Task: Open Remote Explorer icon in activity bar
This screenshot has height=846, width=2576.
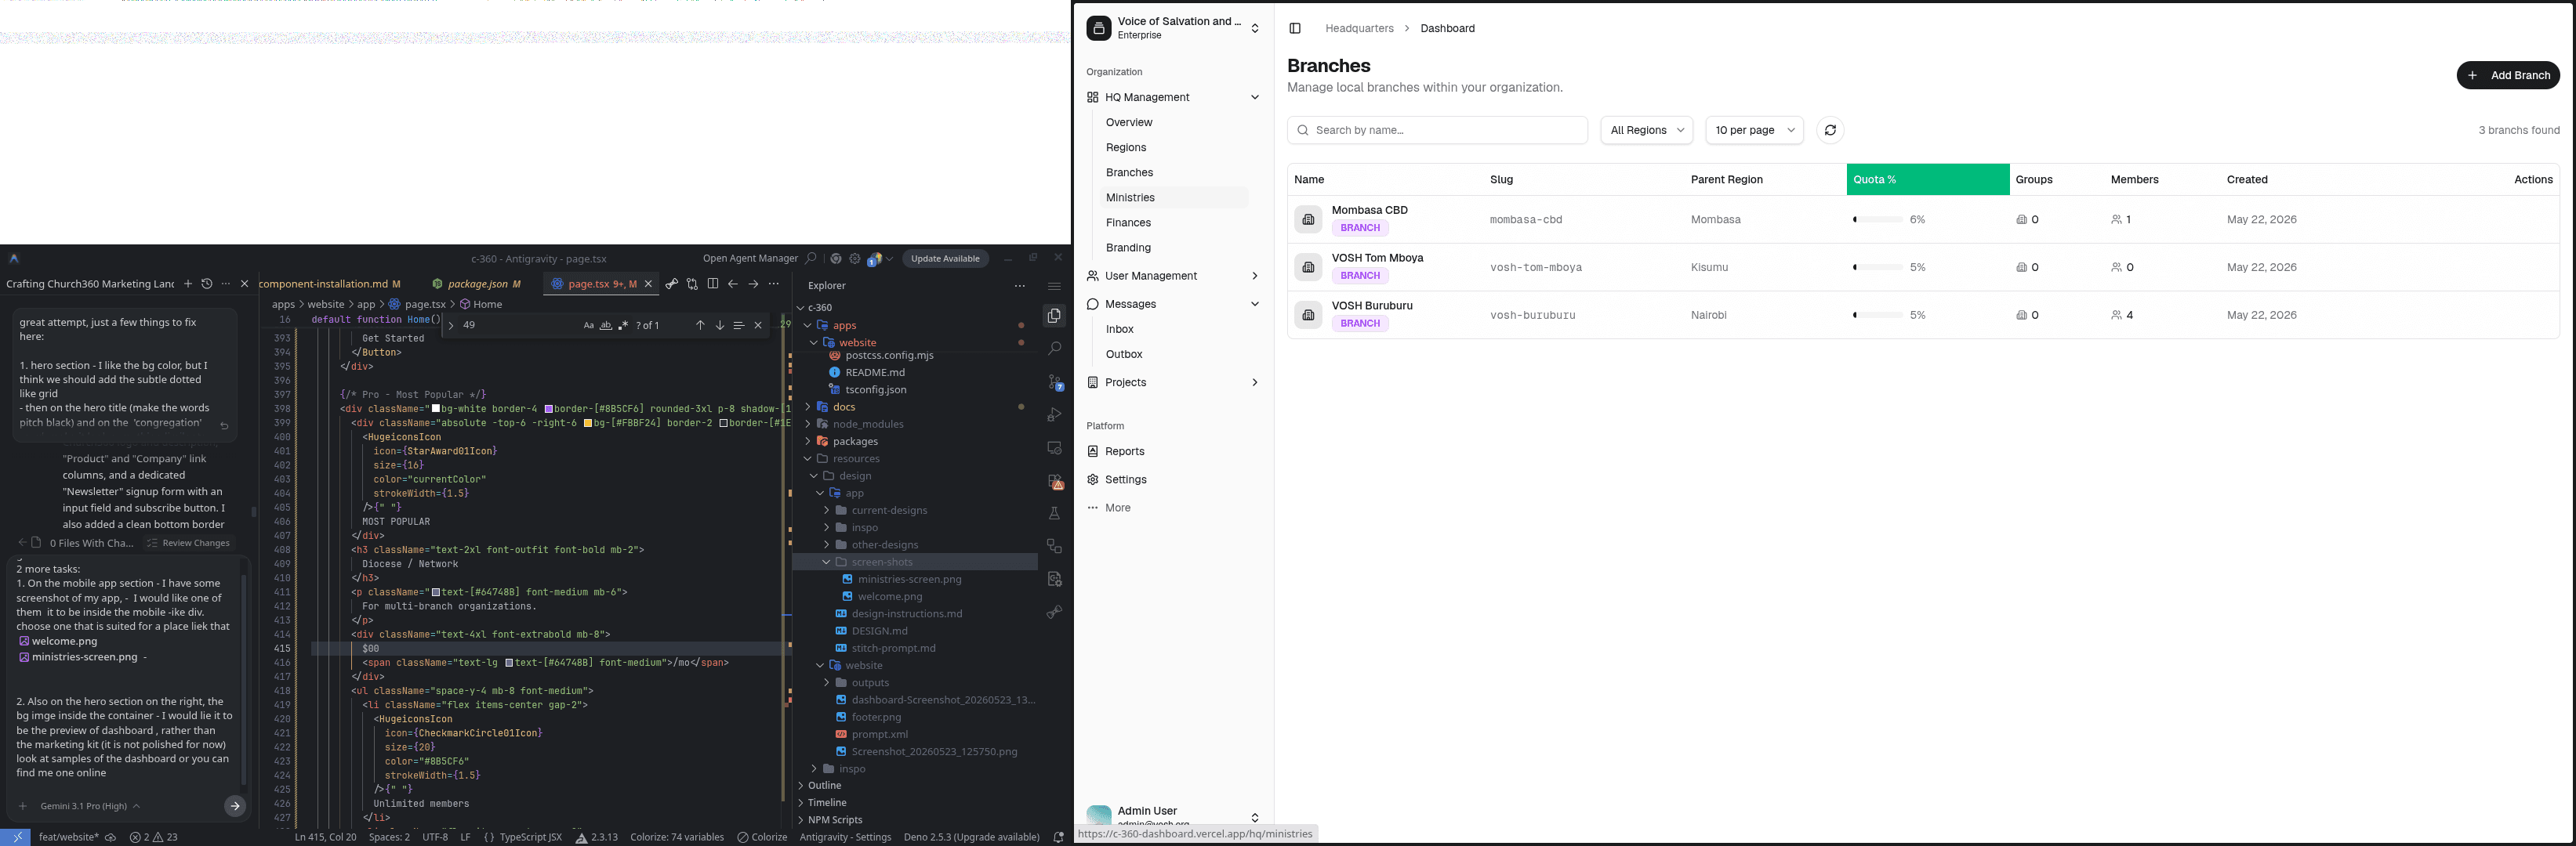Action: (1055, 447)
